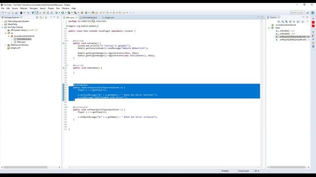Collapse the eu.endercentral.tutorial package

(x=9, y=36)
